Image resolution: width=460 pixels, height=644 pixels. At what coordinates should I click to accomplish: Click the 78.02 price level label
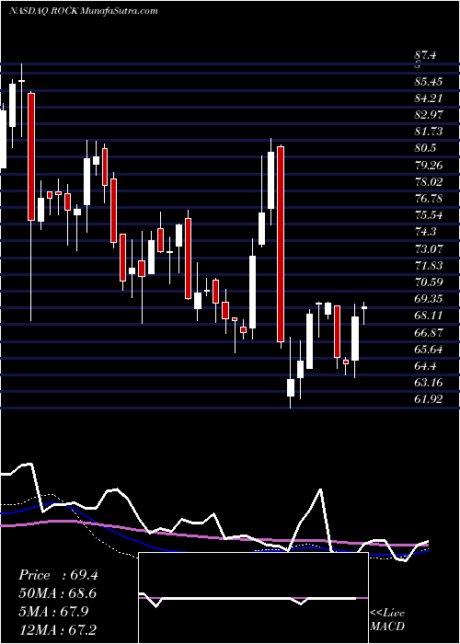429,182
